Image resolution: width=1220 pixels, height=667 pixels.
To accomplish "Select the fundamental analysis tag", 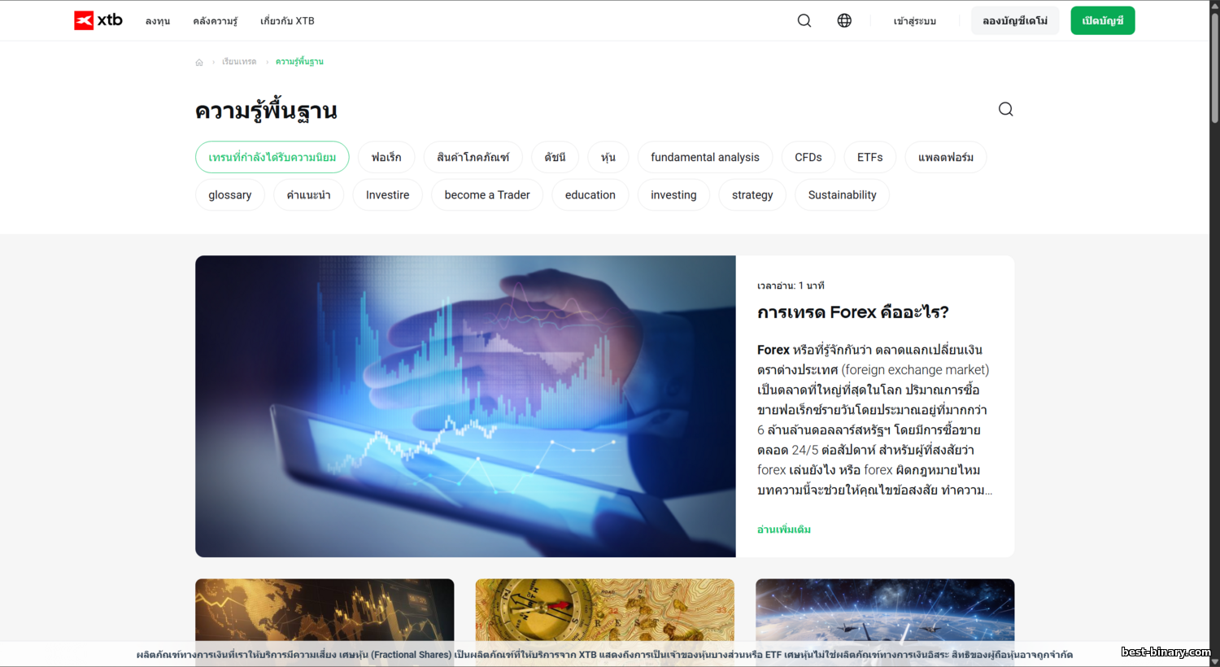I will (705, 157).
